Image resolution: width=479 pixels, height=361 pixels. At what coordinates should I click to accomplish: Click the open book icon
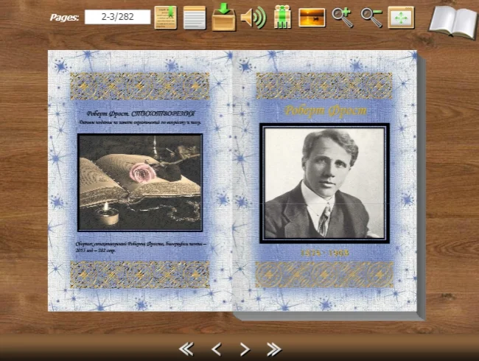pyautogui.click(x=453, y=22)
